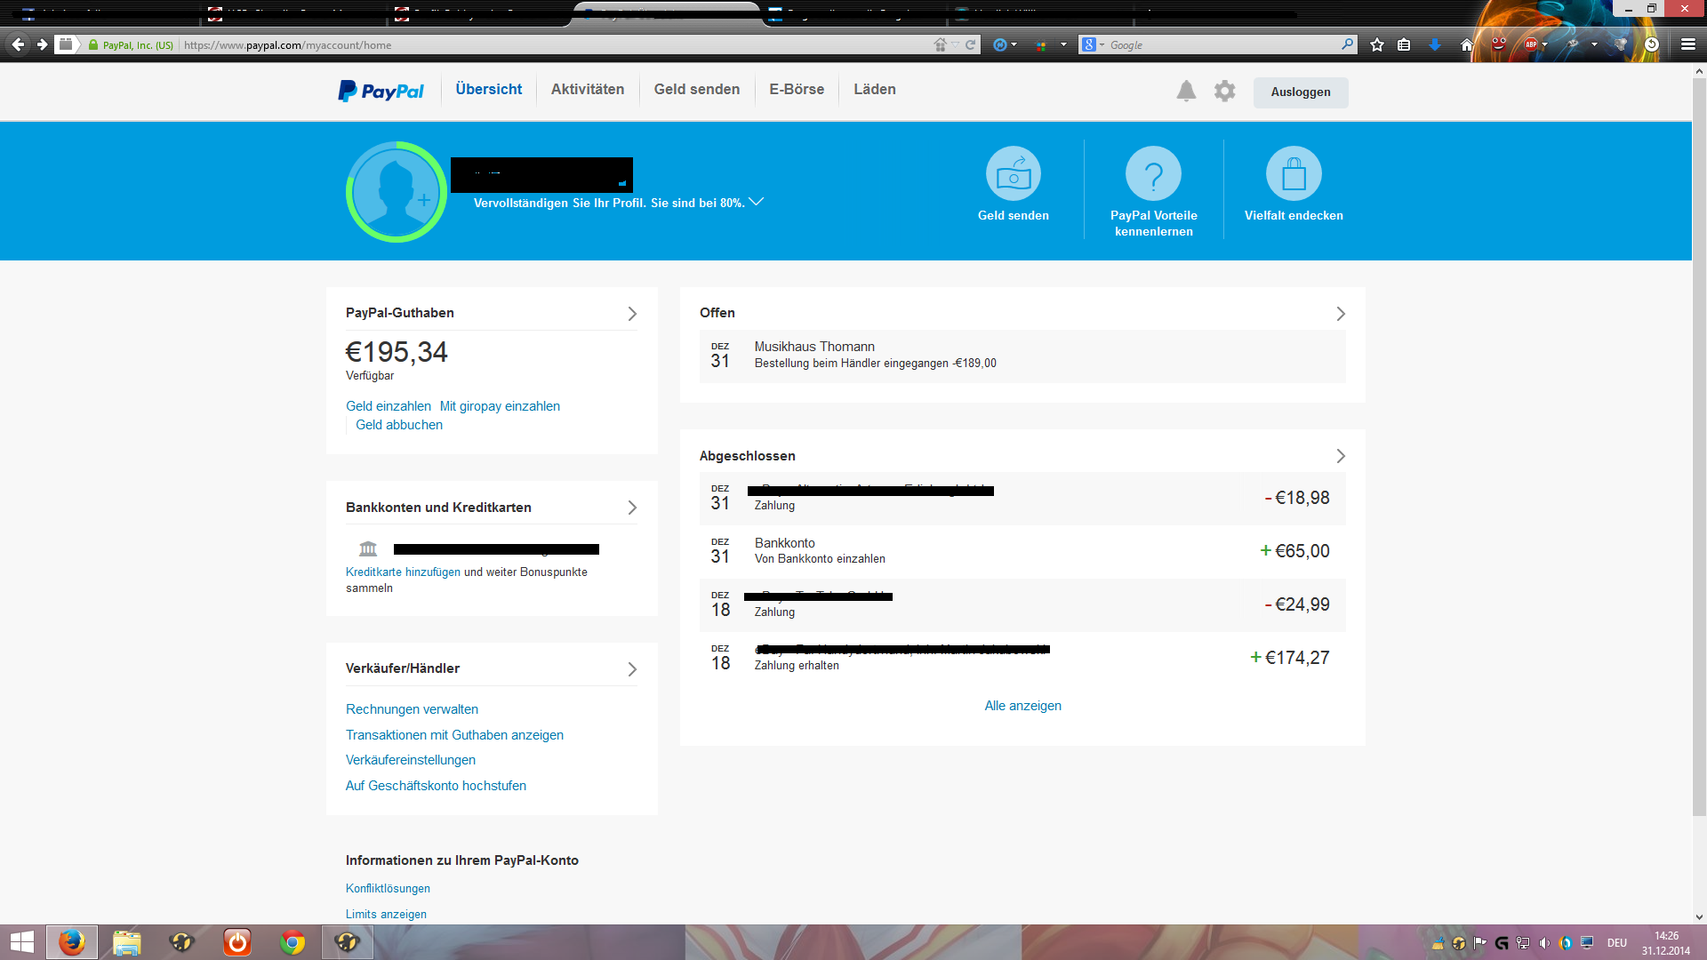
Task: Click the bank building icon
Action: (x=368, y=548)
